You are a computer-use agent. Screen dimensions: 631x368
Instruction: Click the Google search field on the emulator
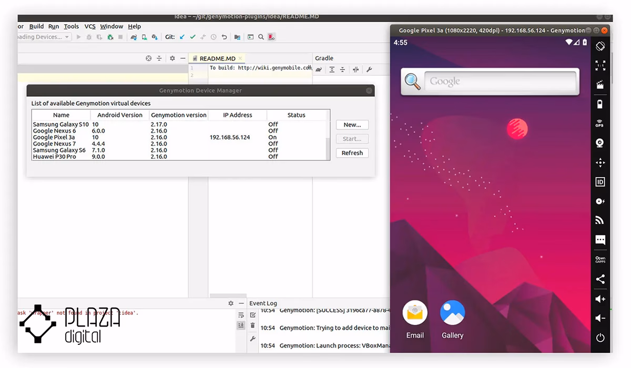click(x=500, y=81)
